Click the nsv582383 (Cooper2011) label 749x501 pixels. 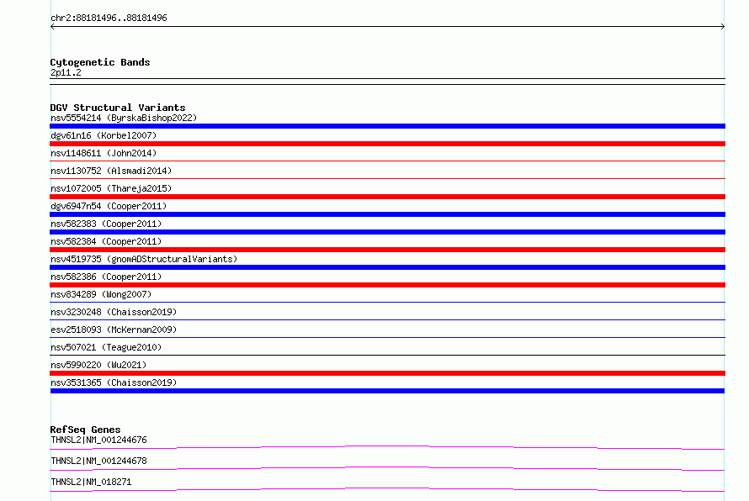coord(106,224)
